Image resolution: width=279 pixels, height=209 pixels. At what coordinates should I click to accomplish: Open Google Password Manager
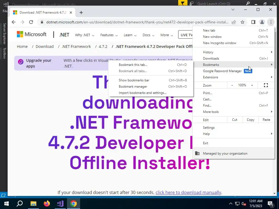coord(233,71)
